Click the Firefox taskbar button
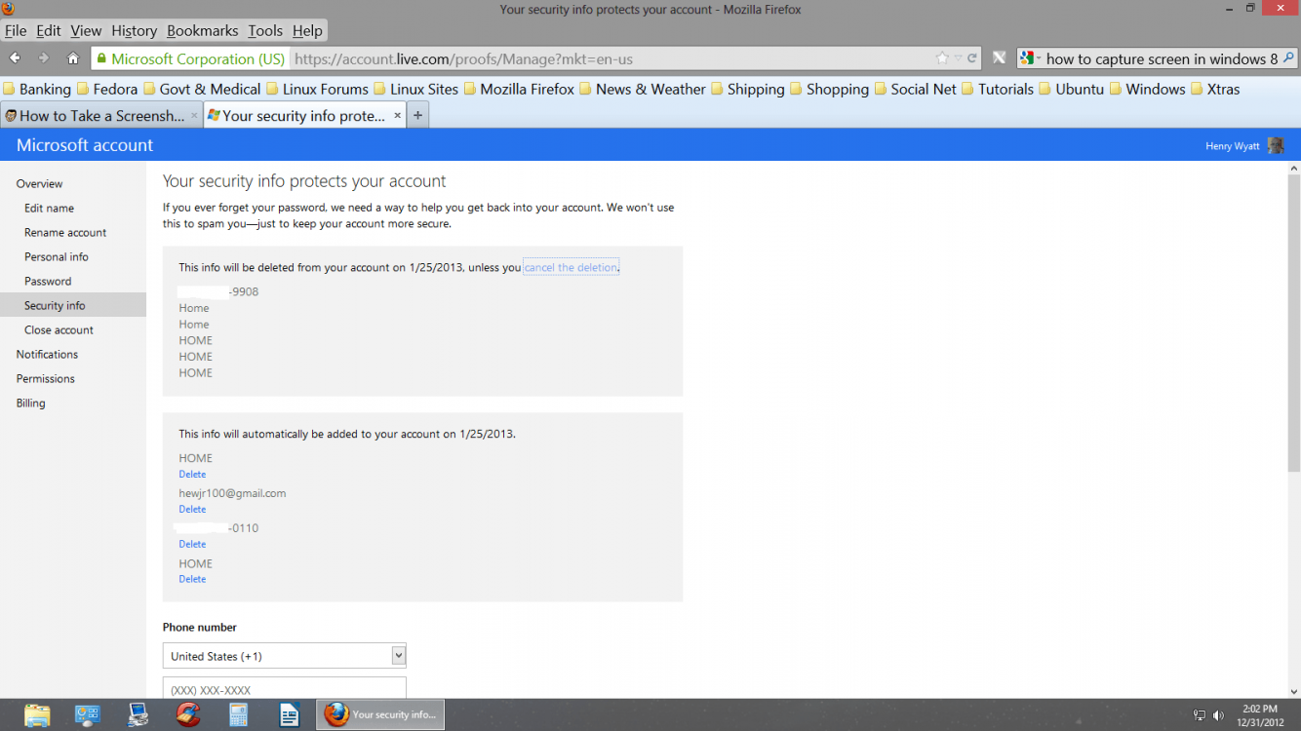 (381, 714)
